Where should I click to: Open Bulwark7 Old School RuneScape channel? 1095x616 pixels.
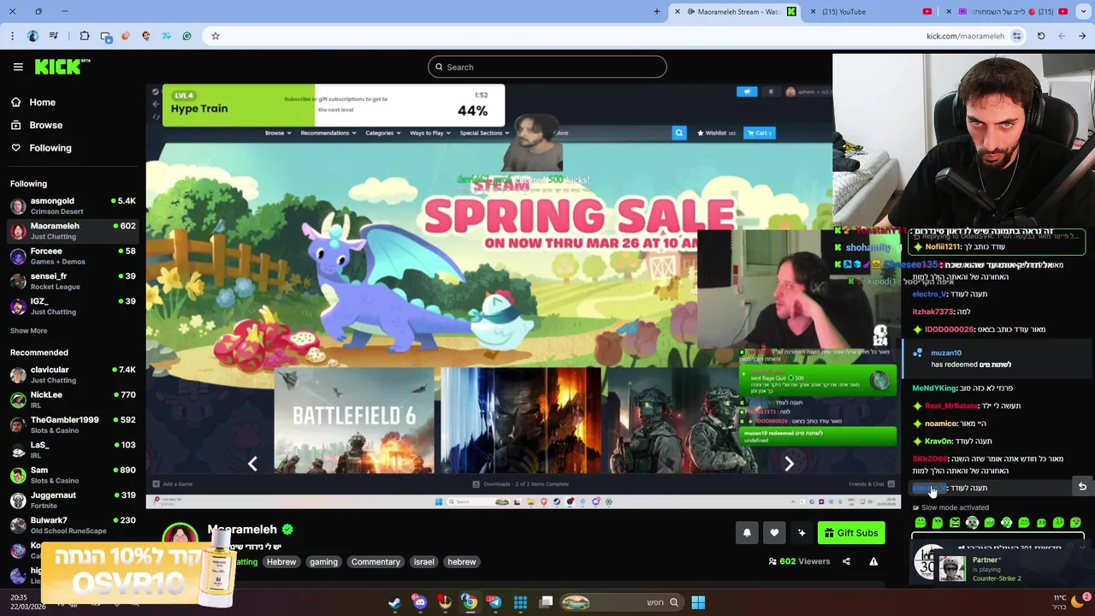point(73,525)
